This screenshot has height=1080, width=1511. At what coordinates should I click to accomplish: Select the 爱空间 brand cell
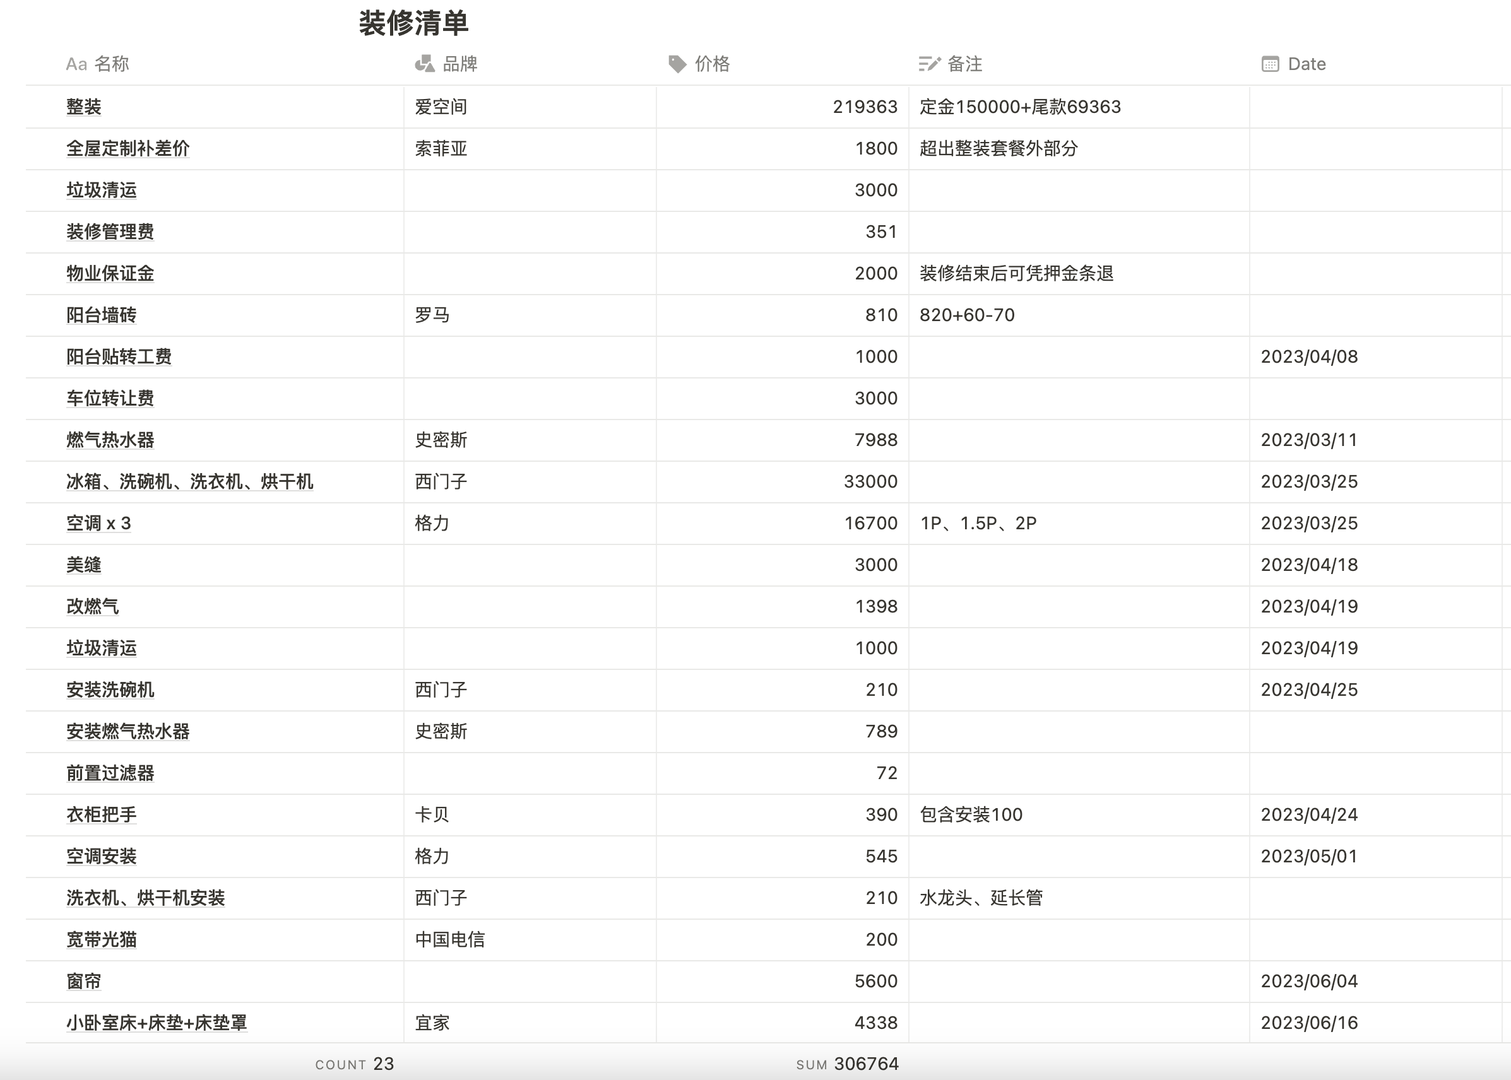coord(441,107)
